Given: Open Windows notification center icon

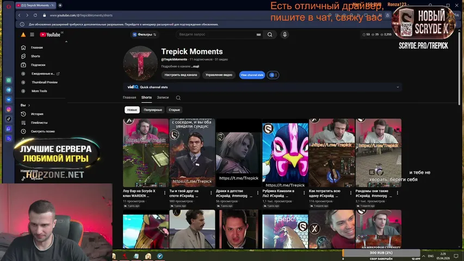Looking at the screenshot, I should click(x=456, y=256).
